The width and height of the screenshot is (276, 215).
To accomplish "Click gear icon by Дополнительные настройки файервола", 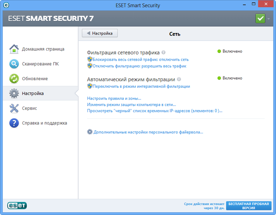I will [x=90, y=132].
